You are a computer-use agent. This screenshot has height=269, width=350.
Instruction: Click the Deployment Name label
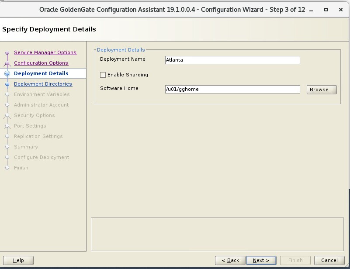122,59
